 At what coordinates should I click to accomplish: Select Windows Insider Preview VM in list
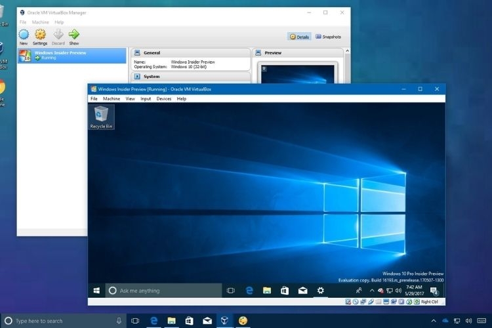click(72, 55)
